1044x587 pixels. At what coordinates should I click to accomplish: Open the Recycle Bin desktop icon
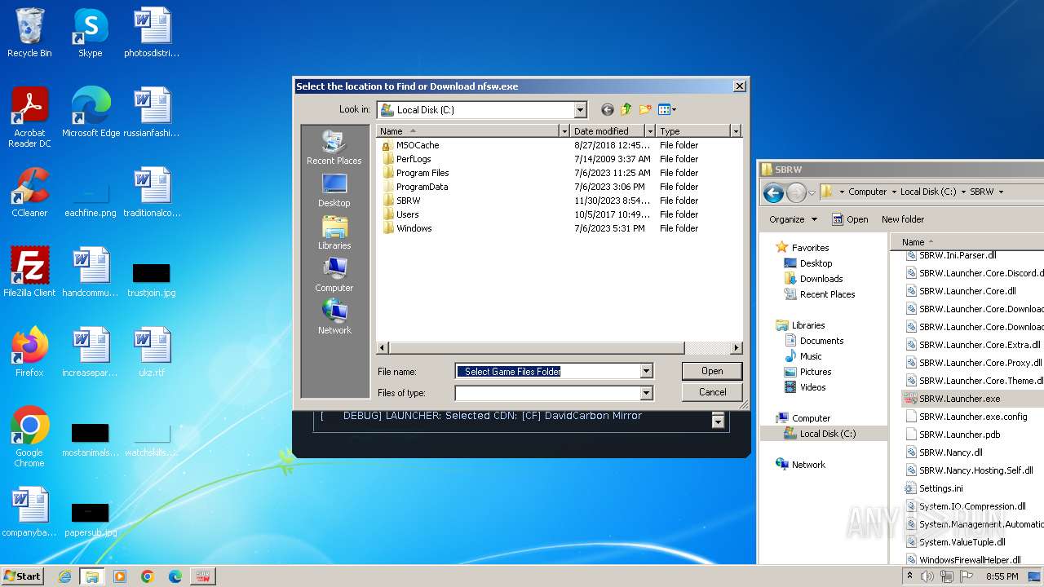click(x=29, y=33)
